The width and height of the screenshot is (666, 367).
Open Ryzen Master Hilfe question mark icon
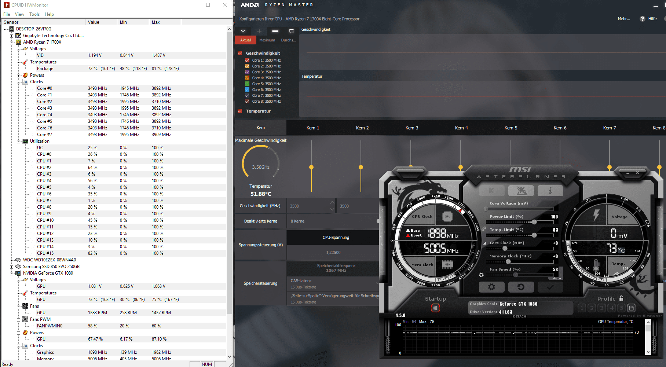click(x=642, y=19)
